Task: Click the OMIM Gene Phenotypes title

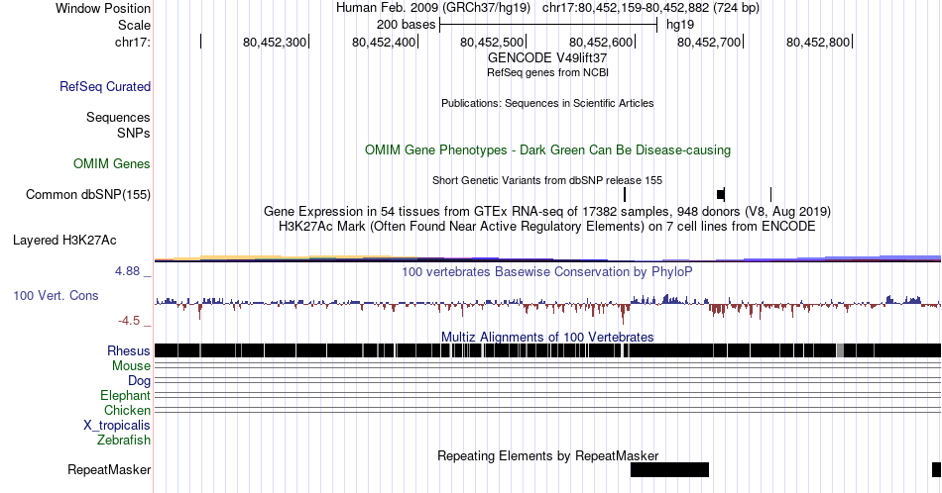Action: click(547, 149)
